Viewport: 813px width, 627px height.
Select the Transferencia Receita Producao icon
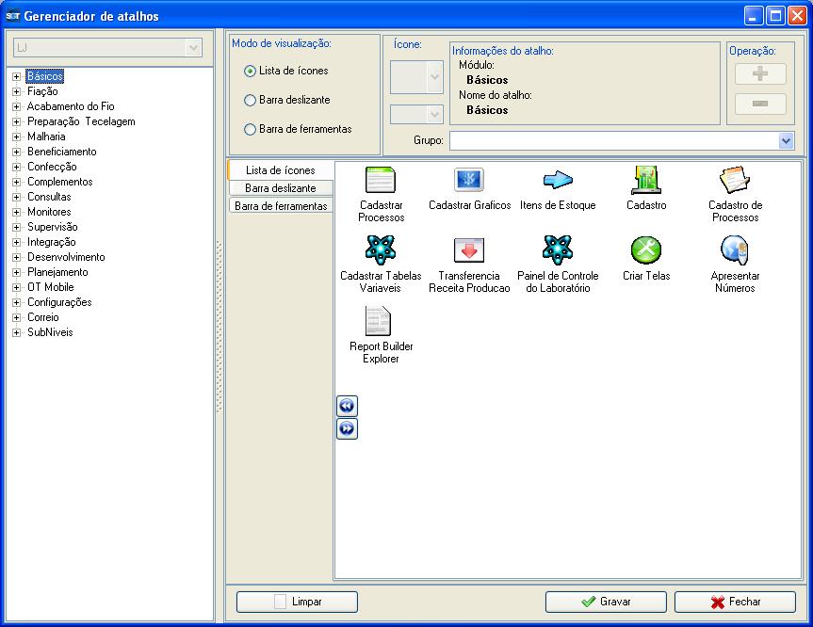[468, 250]
